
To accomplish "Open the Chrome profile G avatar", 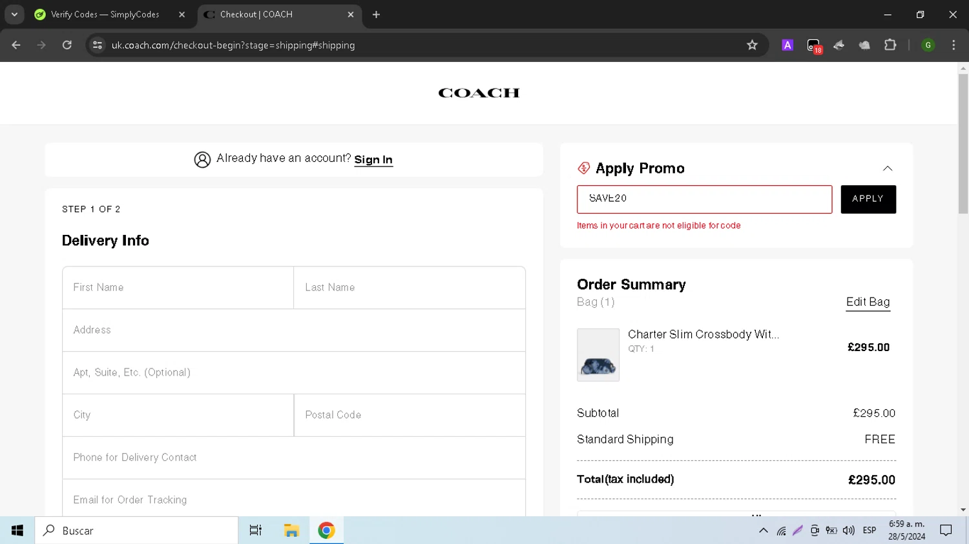I will click(x=928, y=45).
